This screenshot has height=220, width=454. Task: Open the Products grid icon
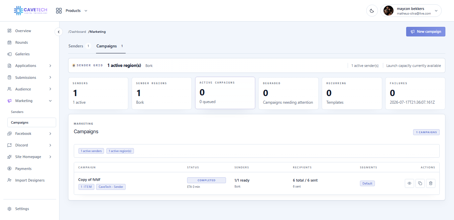click(59, 11)
